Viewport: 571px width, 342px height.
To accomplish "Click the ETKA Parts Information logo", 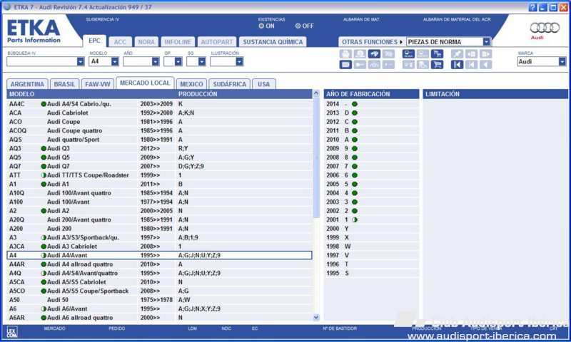I will [x=34, y=31].
